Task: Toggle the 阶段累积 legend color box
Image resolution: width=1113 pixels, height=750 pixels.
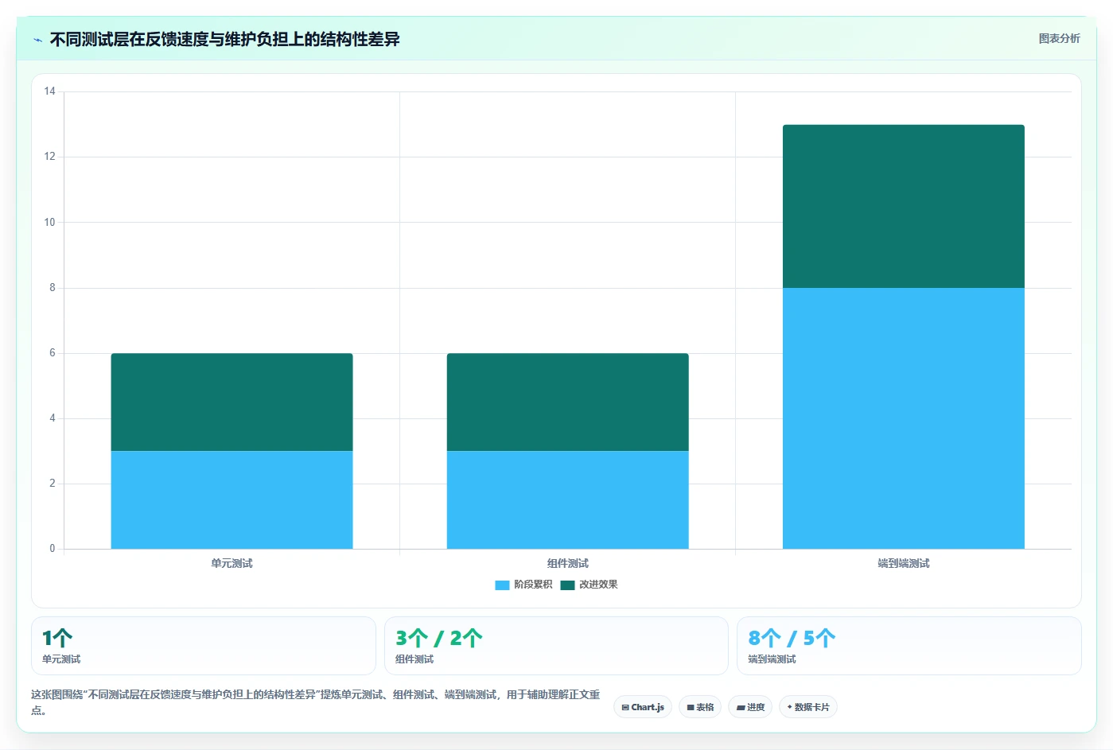Action: (x=502, y=585)
